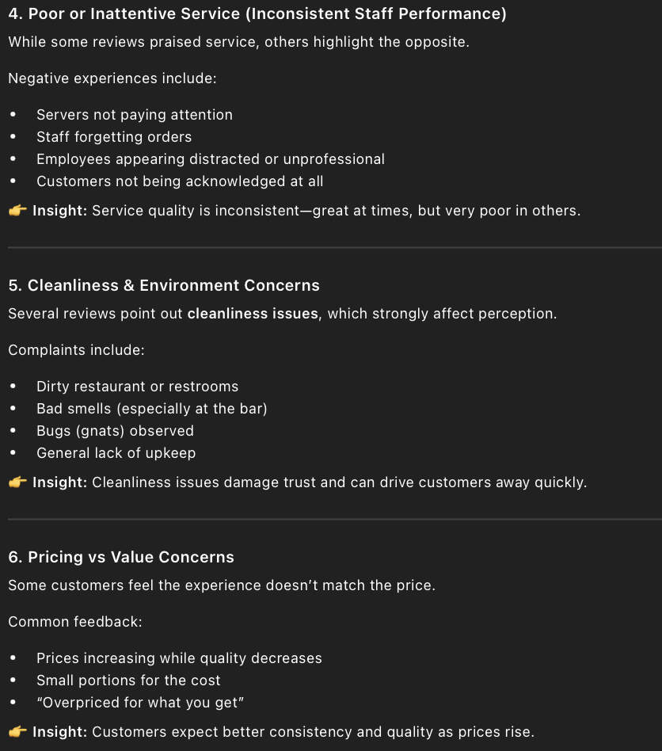This screenshot has height=751, width=662.
Task: Click the pointing hand emoji before the pricing insight
Action: pyautogui.click(x=17, y=732)
